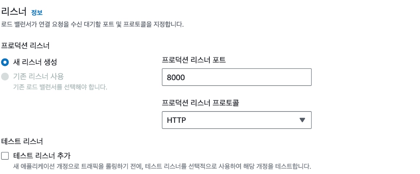Click the 프로덕션 리스너 프로토콜 field label
Screen dimensions: 420x174
(x=200, y=103)
